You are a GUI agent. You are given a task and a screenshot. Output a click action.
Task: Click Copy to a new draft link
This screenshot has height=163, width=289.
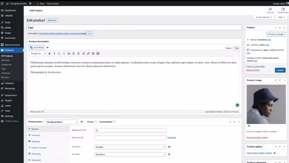(x=255, y=66)
